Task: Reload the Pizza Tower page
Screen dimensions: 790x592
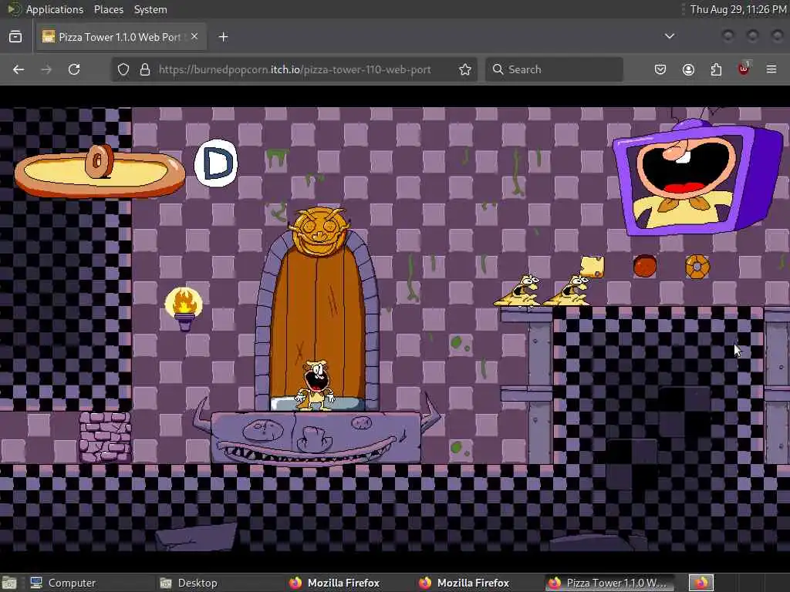Action: pos(74,69)
